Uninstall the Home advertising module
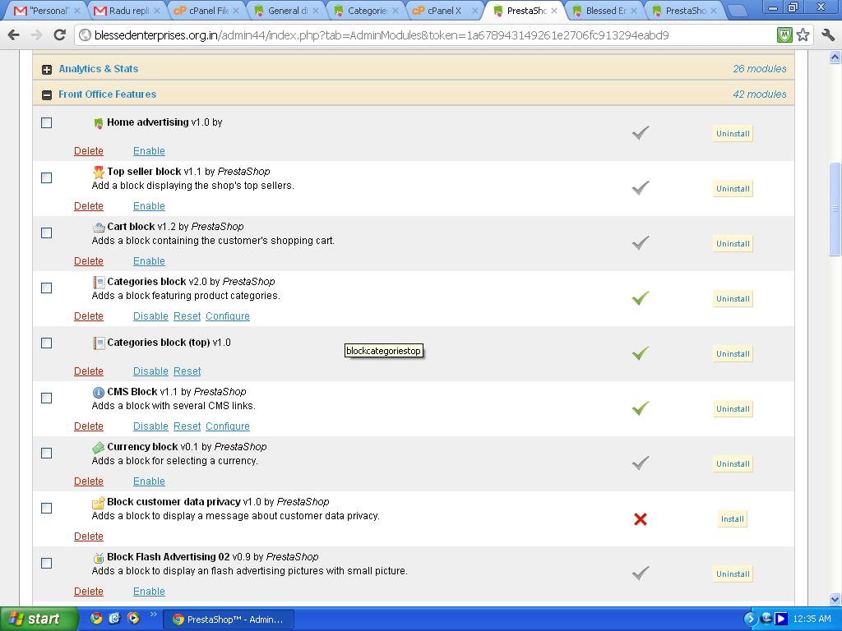 point(733,134)
